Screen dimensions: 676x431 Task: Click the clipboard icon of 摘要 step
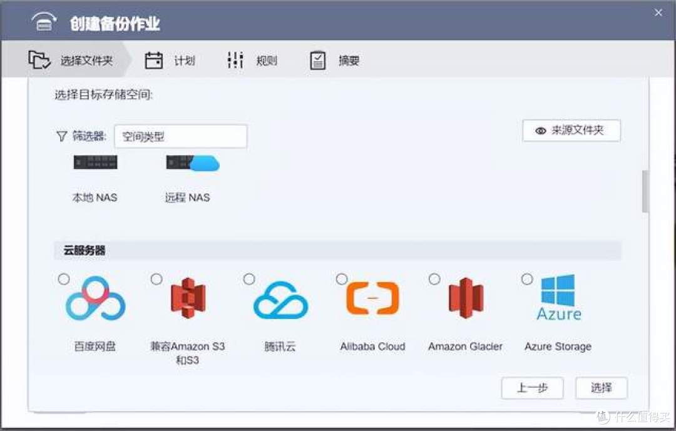[318, 60]
